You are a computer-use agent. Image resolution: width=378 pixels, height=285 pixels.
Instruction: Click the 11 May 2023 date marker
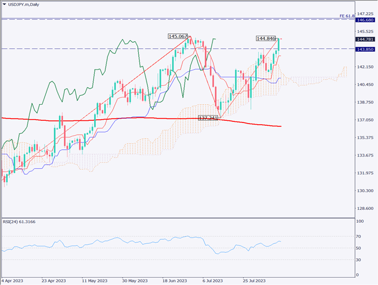pos(94,281)
